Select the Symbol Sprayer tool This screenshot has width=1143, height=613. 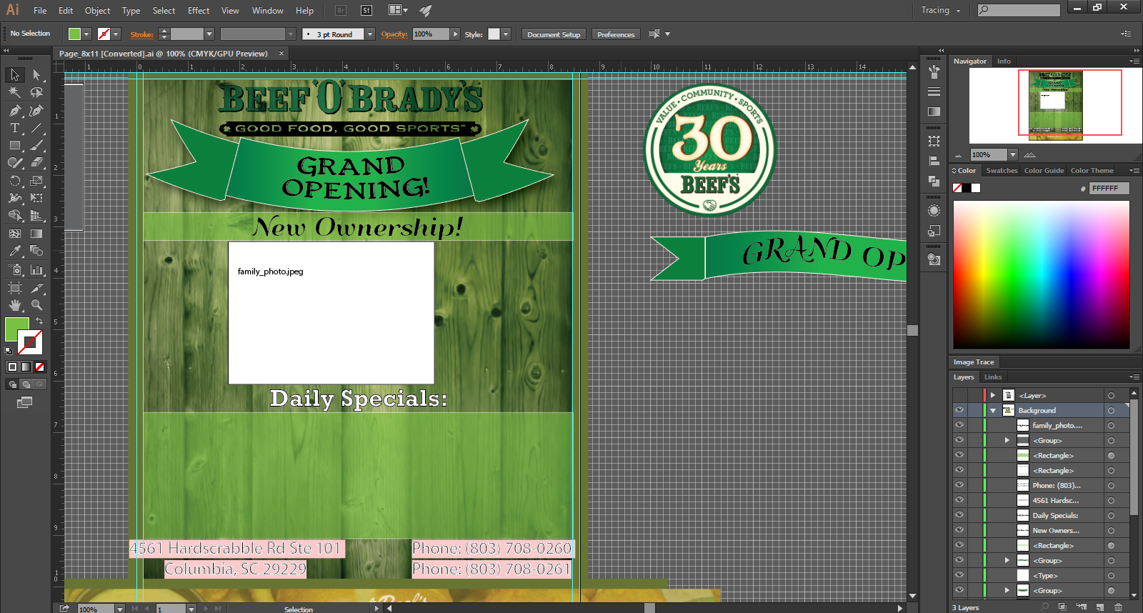(x=15, y=270)
